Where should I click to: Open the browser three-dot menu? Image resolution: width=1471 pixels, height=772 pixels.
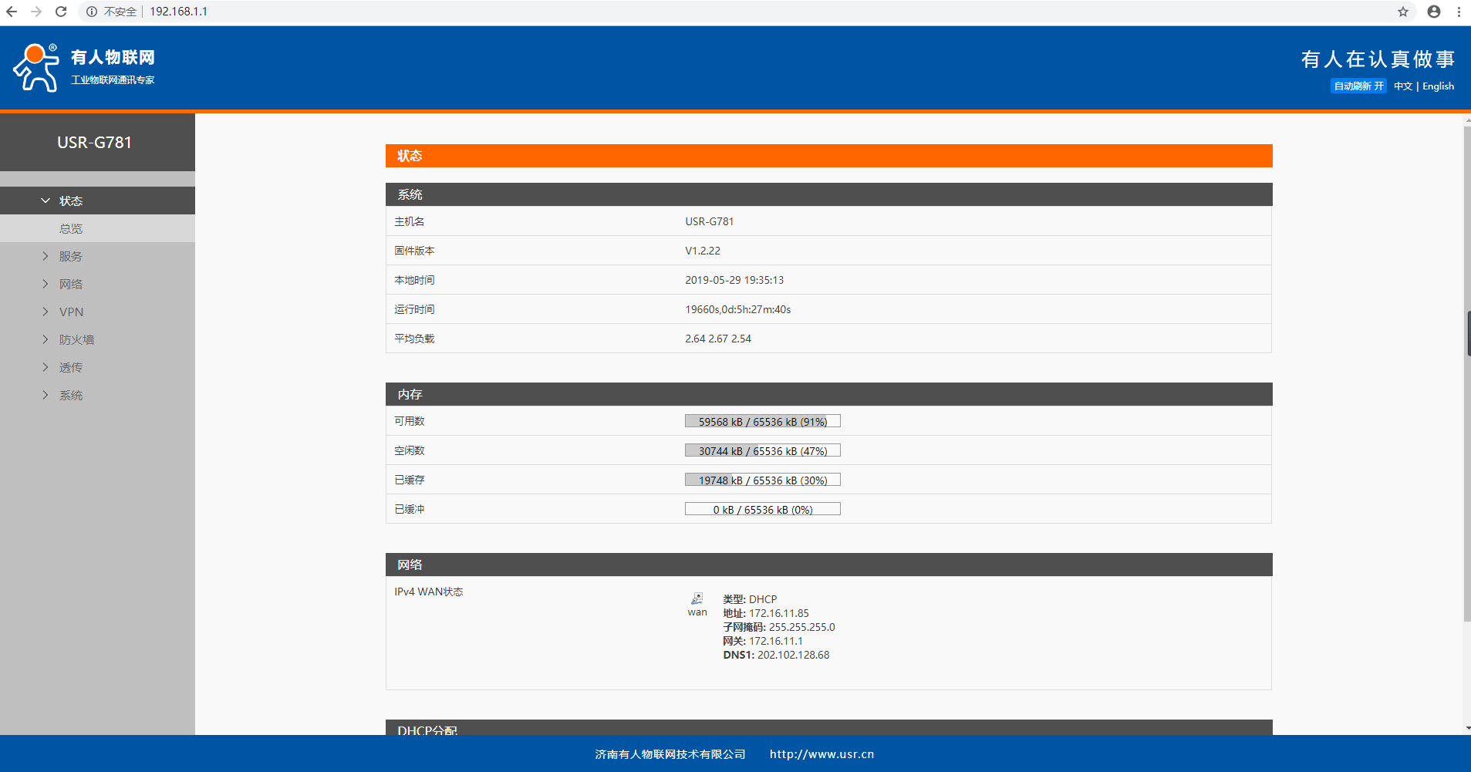1459,12
